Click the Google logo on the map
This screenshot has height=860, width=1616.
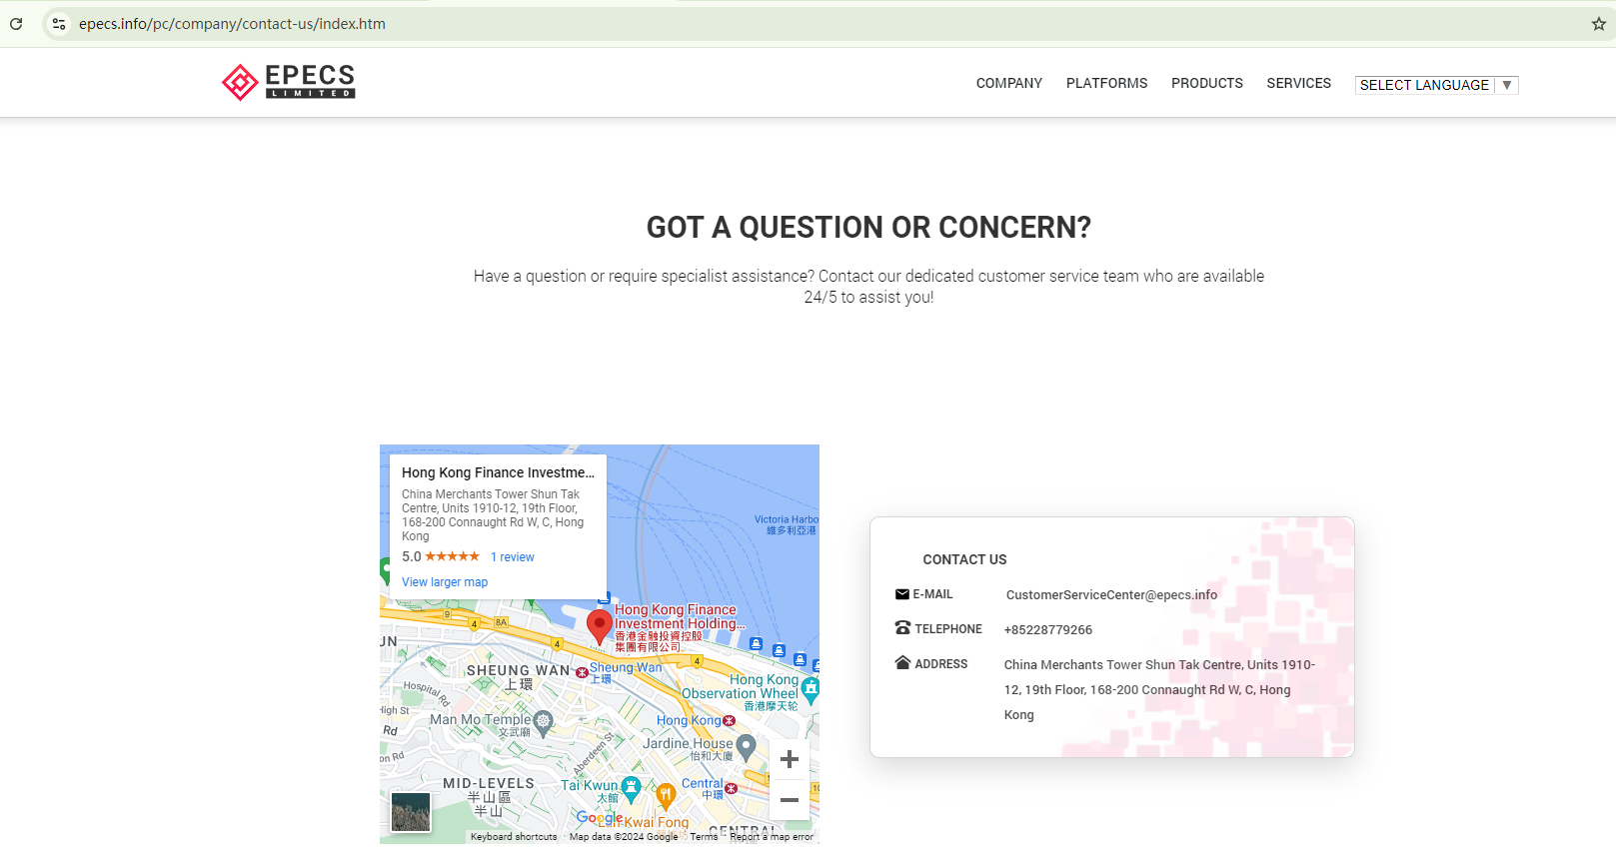(600, 818)
